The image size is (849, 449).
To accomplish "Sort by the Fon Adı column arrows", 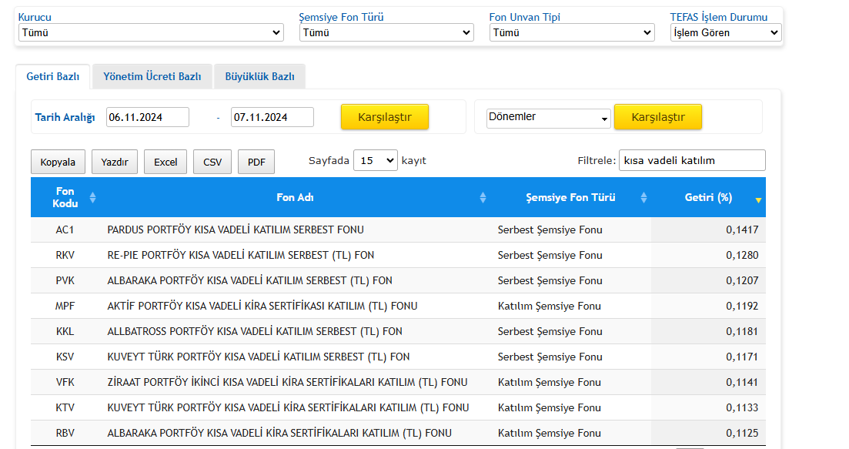I will tap(483, 198).
